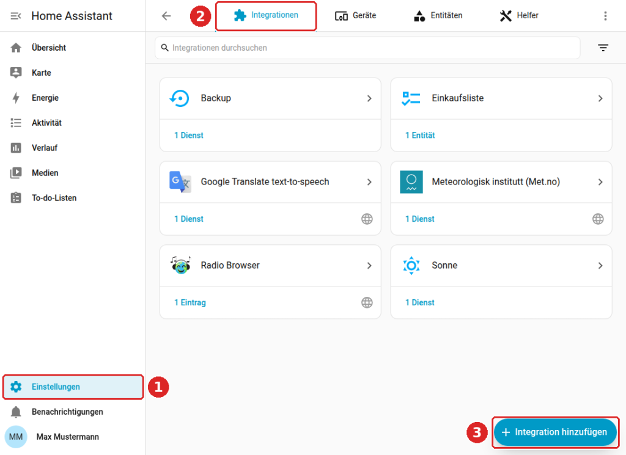This screenshot has height=455, width=626.
Task: Click the Karte map icon
Action: point(16,73)
